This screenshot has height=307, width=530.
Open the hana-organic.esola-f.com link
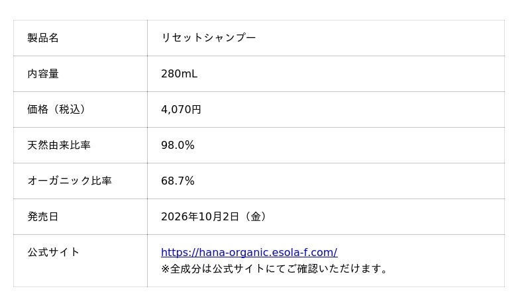click(249, 252)
